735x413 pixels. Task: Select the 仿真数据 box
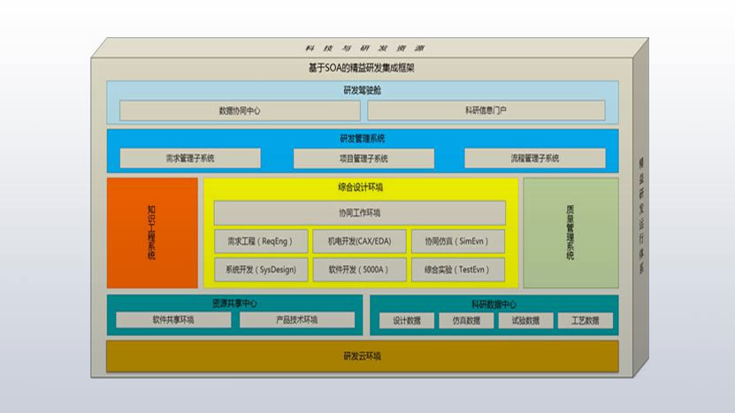tap(466, 320)
